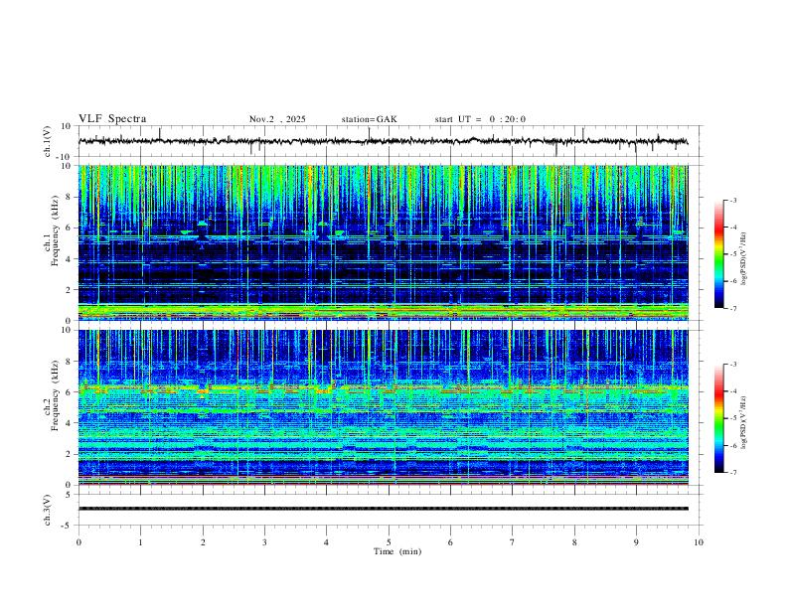Click the '-7' label on ch.2 color bar
Viewport: 787px width, 608px height.
(732, 473)
